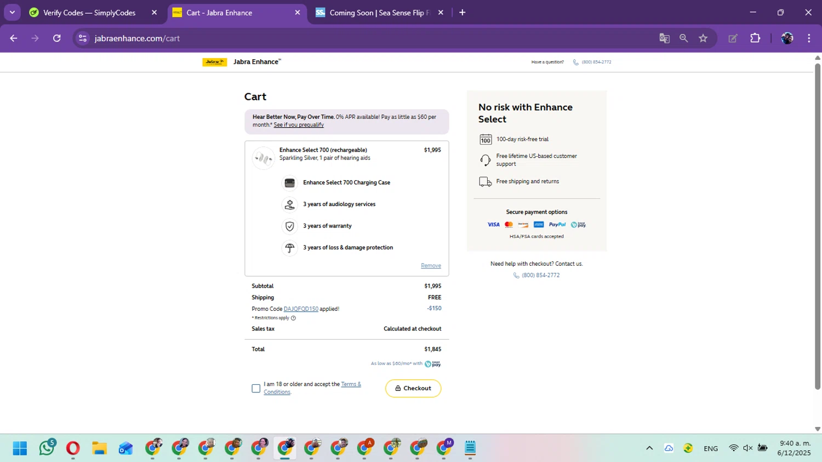Expand the tab search dropdown

pos(12,13)
